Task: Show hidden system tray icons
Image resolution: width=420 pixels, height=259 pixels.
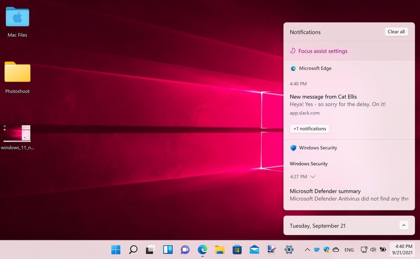Action: click(307, 250)
